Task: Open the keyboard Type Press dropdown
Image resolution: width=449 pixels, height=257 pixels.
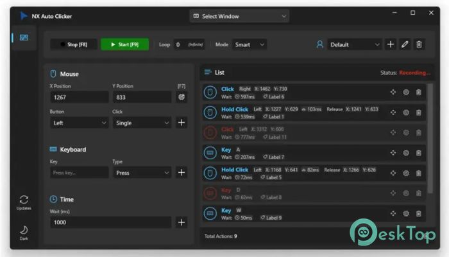Action: pos(142,173)
